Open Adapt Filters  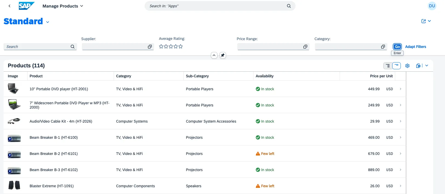(x=415, y=47)
